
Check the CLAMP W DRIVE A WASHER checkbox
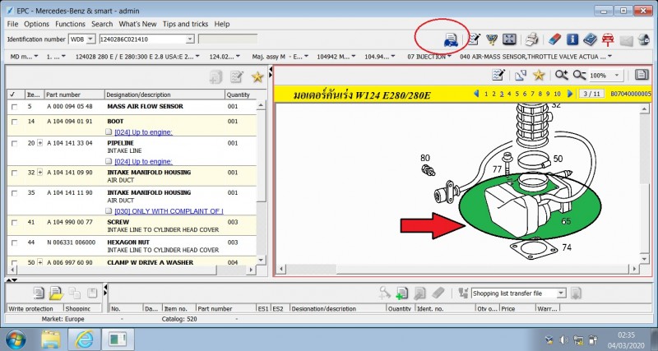pos(14,263)
